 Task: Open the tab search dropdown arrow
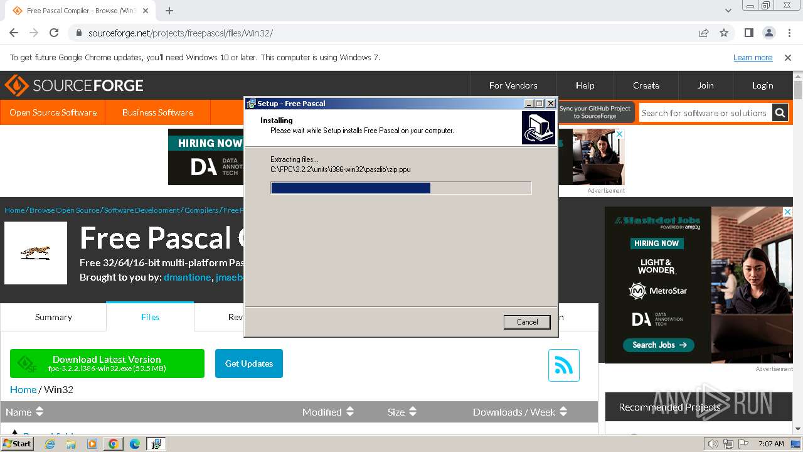pos(728,11)
